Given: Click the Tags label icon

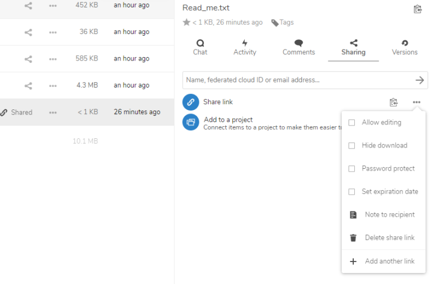Looking at the screenshot, I should coord(275,22).
